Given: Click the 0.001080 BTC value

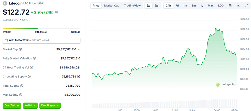Looking at the screenshot, I should [x=10, y=20].
